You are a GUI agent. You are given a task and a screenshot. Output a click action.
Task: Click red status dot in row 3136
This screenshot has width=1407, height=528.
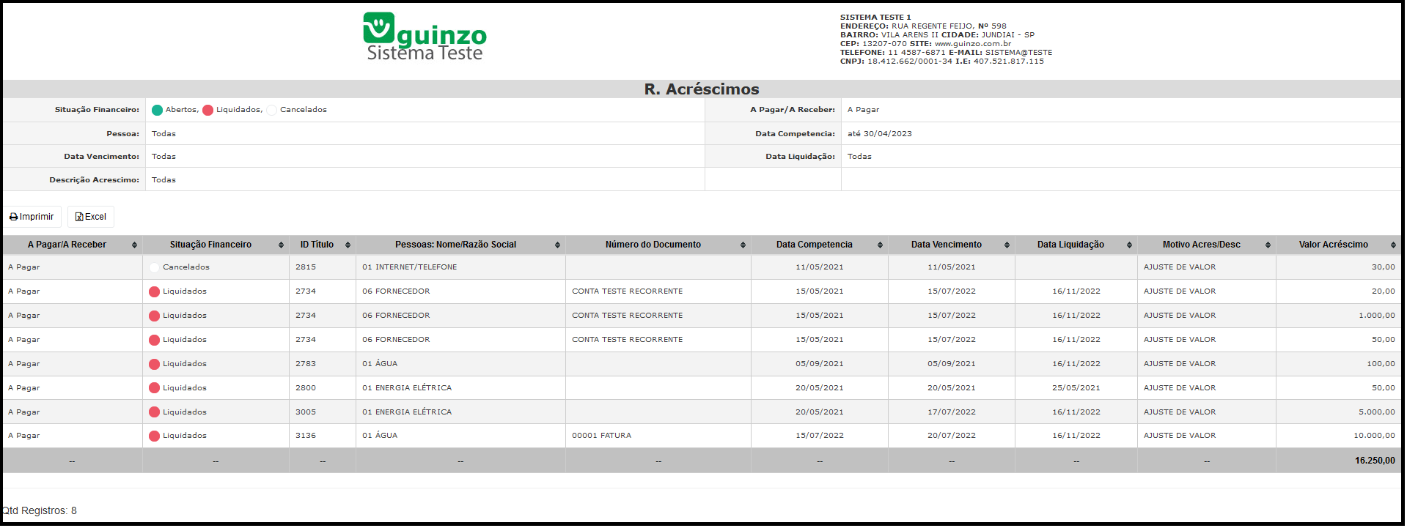154,436
